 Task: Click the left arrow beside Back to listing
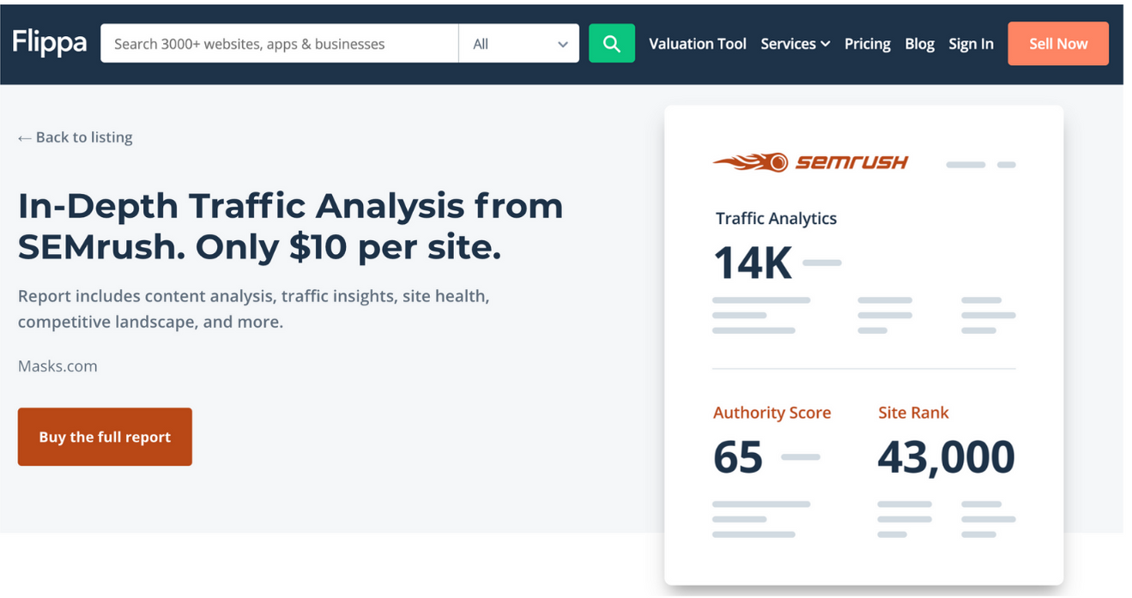pyautogui.click(x=22, y=136)
